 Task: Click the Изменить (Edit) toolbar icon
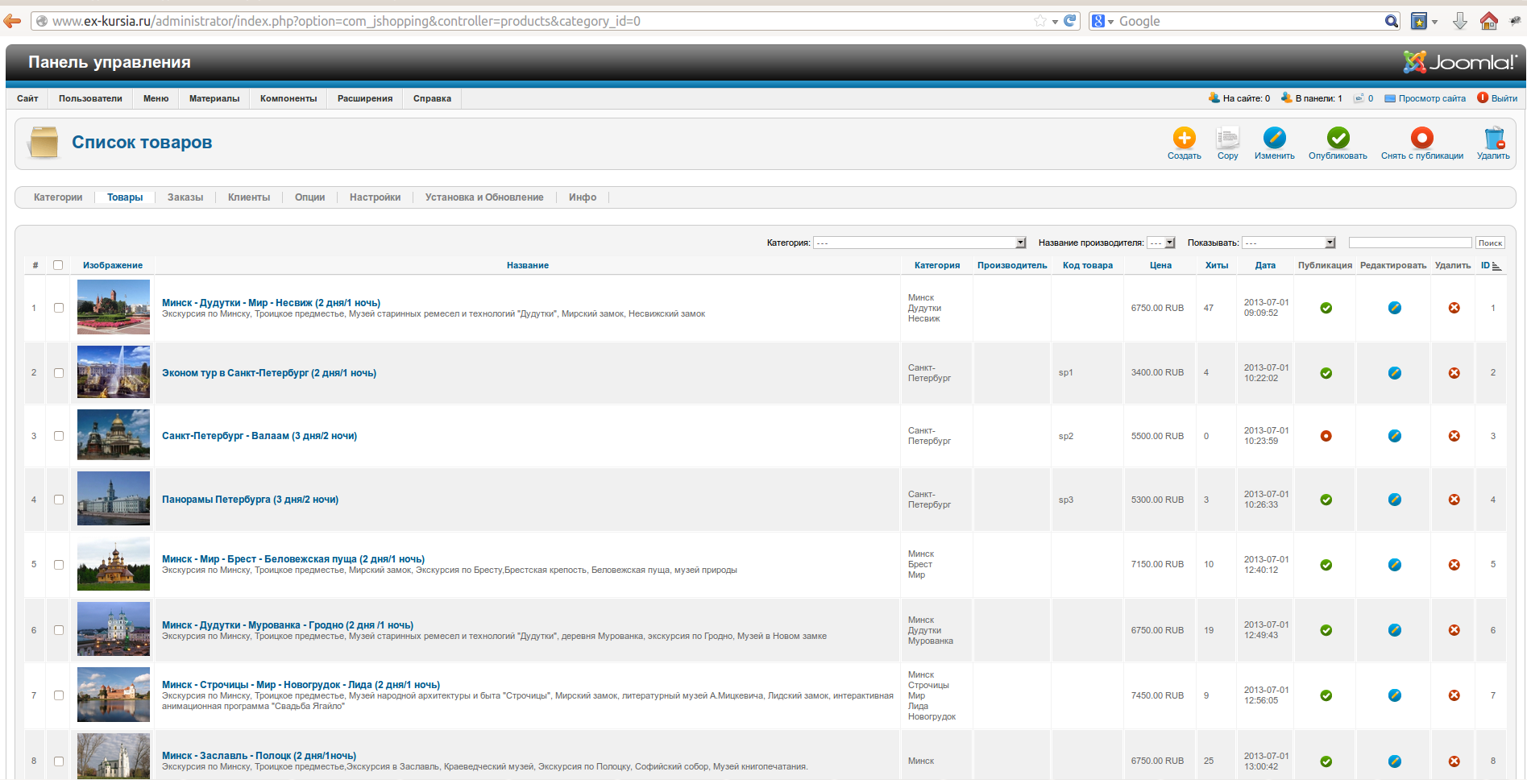[x=1274, y=138]
